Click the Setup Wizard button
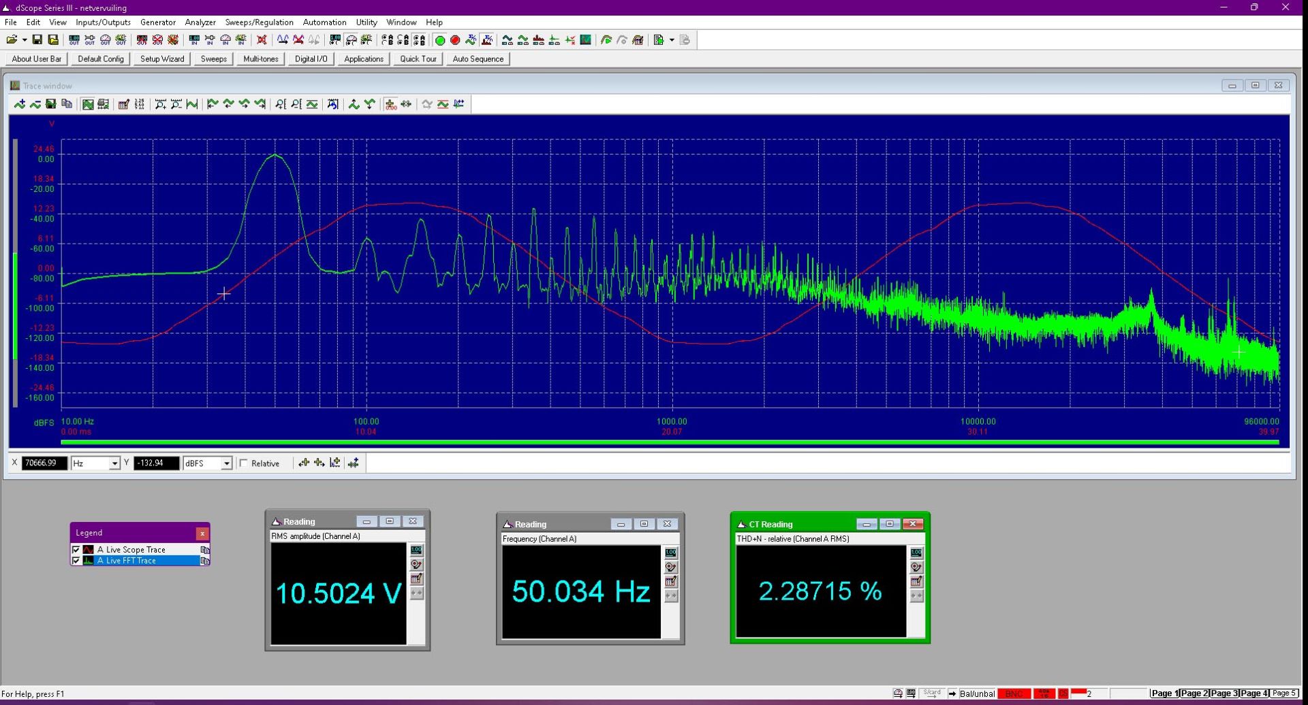This screenshot has width=1308, height=705. (162, 59)
